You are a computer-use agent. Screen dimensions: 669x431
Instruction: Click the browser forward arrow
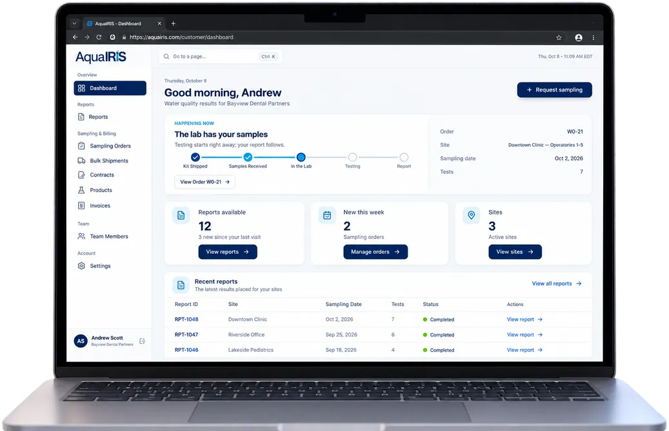click(87, 37)
